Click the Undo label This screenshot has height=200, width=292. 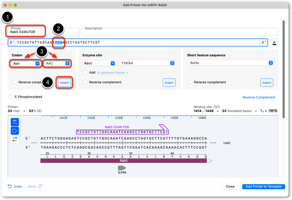click(18, 186)
